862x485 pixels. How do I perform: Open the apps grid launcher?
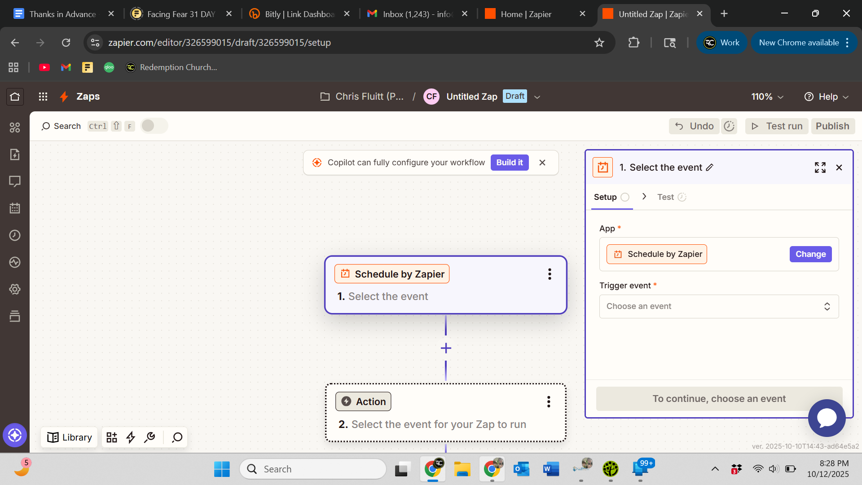tap(43, 97)
